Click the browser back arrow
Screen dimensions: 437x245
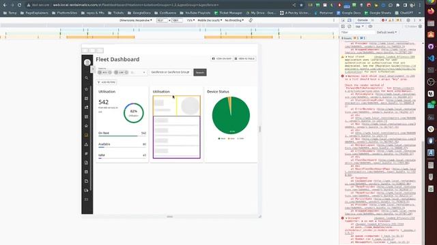(5, 5)
